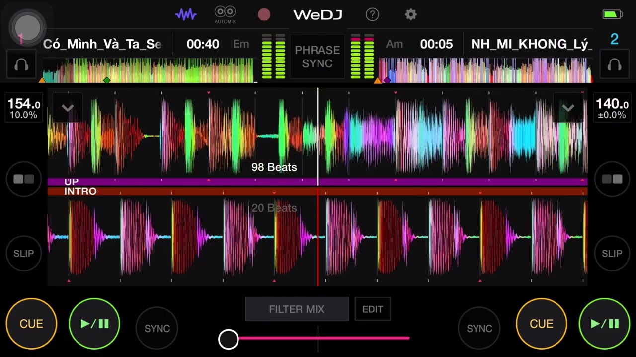This screenshot has height=357, width=636.
Task: Start recording with the red record button
Action: point(264,15)
